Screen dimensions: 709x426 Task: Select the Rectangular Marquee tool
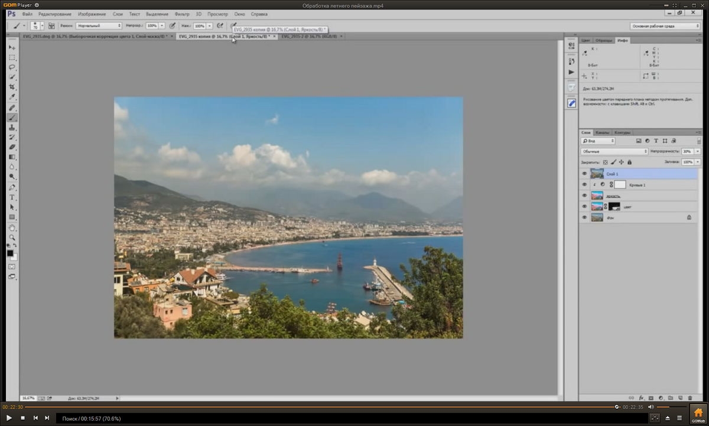point(12,57)
